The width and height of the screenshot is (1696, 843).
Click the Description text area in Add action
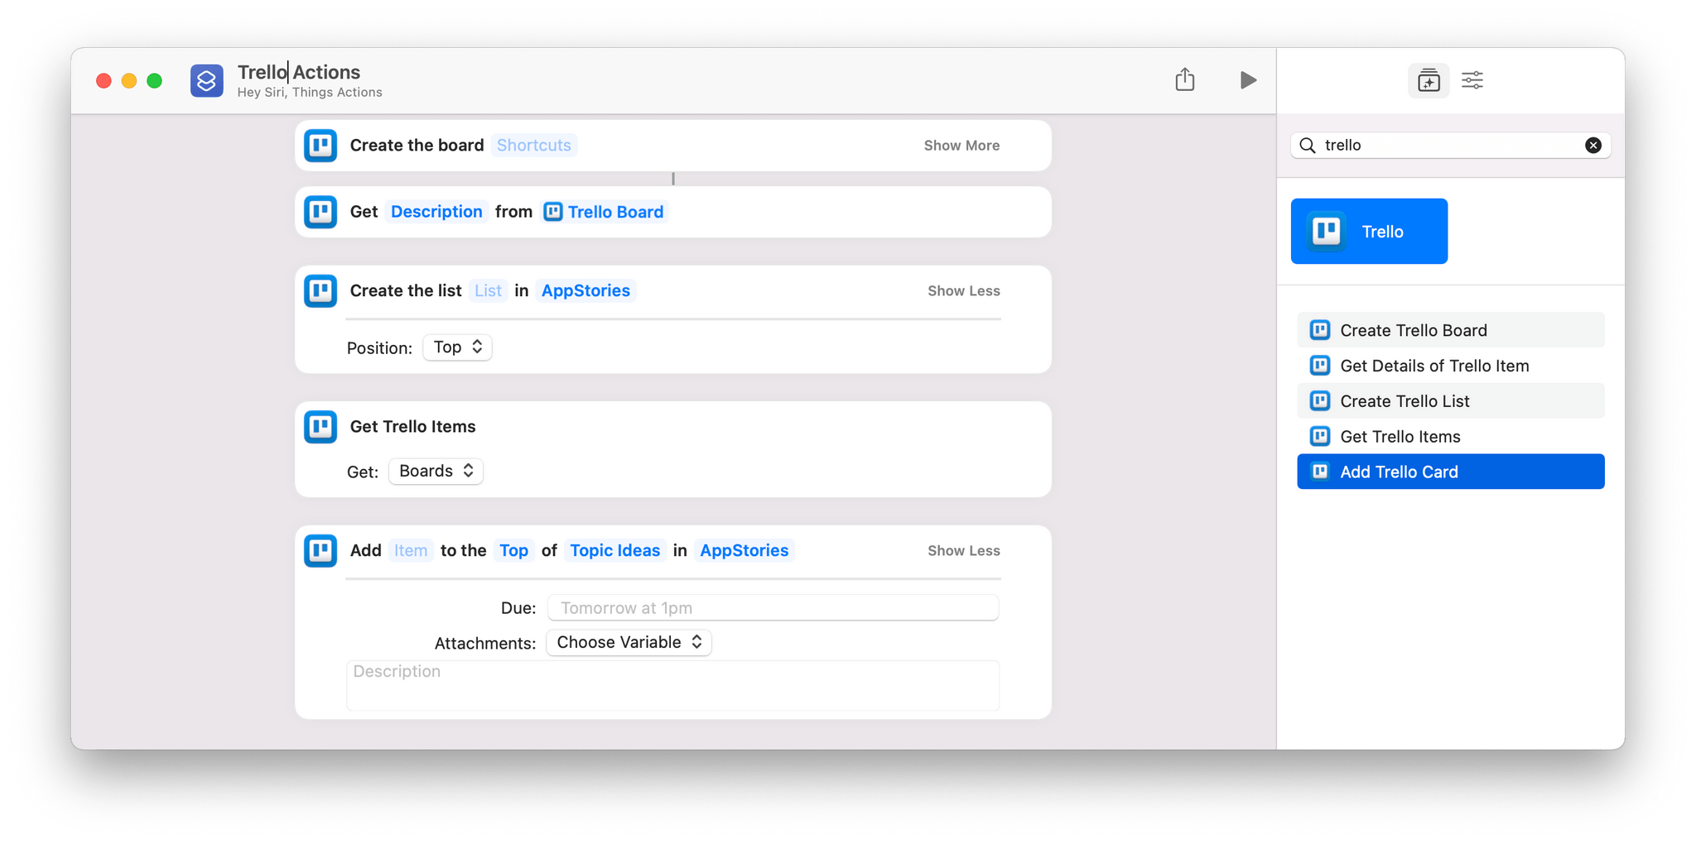(673, 686)
